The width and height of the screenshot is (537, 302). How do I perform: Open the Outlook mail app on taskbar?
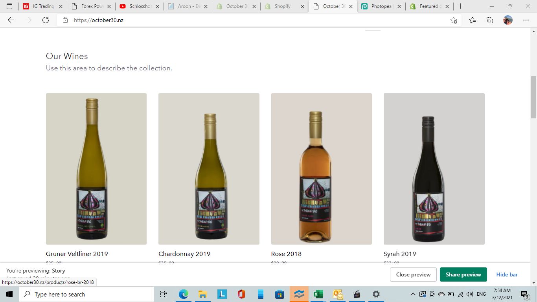[337, 294]
